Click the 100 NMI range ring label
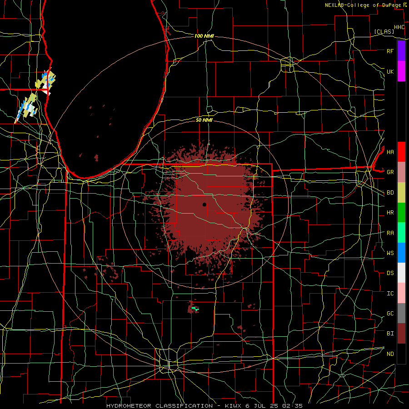This screenshot has height=409, width=409. coord(204,36)
